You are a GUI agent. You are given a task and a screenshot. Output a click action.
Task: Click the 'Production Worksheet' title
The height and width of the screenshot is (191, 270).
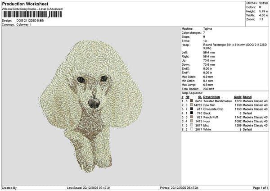click(x=25, y=4)
